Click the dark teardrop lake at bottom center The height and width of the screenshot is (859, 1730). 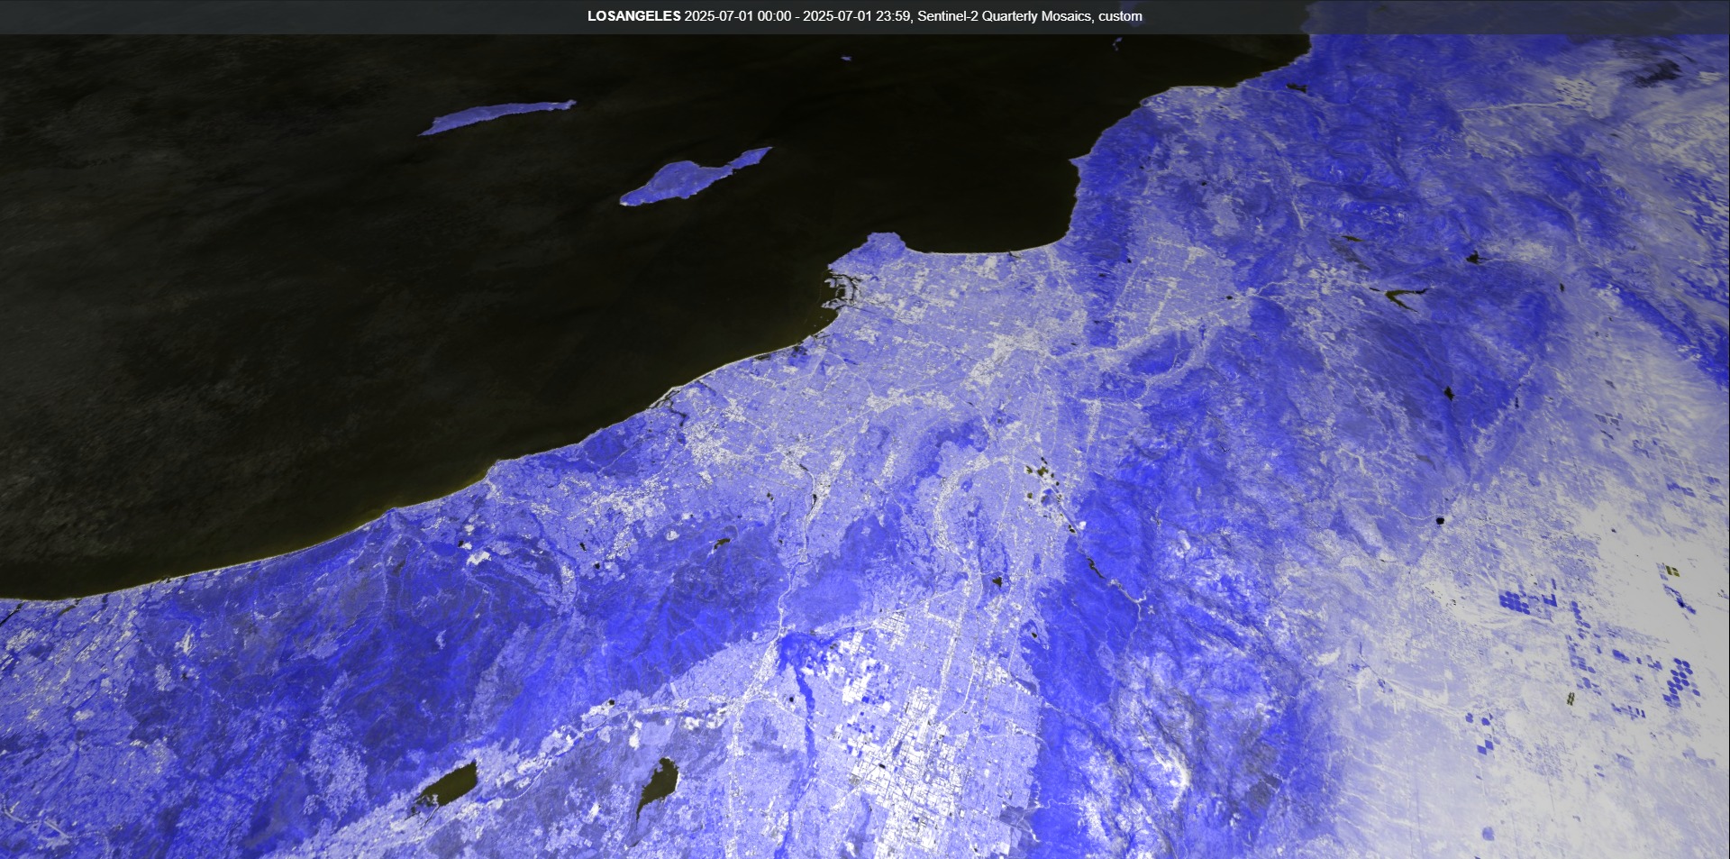click(659, 782)
